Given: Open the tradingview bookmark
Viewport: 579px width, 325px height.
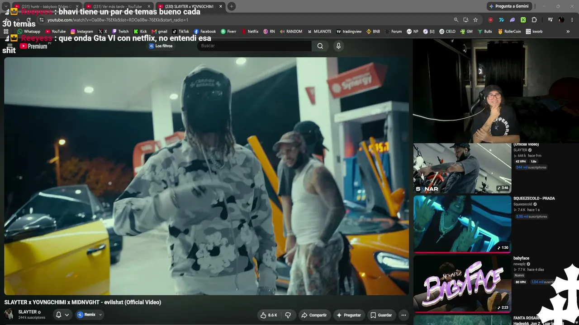Looking at the screenshot, I should (349, 32).
